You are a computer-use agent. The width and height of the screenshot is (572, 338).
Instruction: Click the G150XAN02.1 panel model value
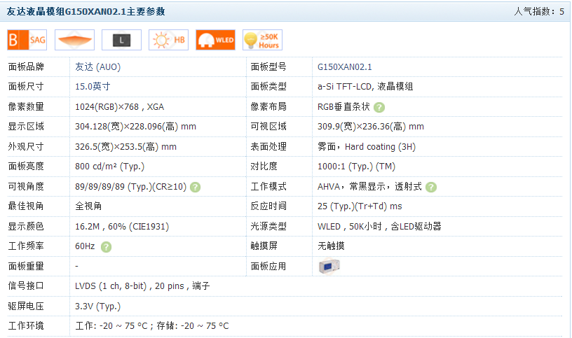(x=345, y=67)
